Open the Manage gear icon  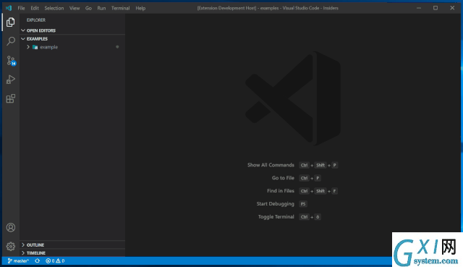[x=11, y=246]
